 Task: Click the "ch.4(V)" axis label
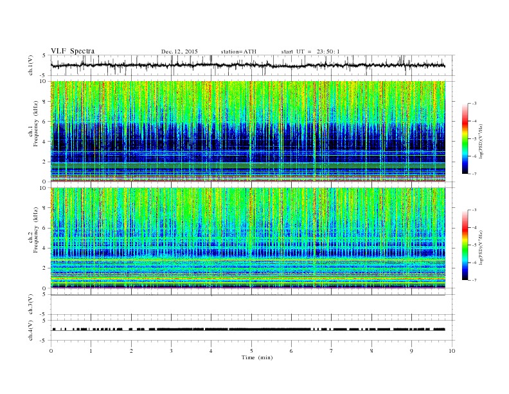[30, 330]
